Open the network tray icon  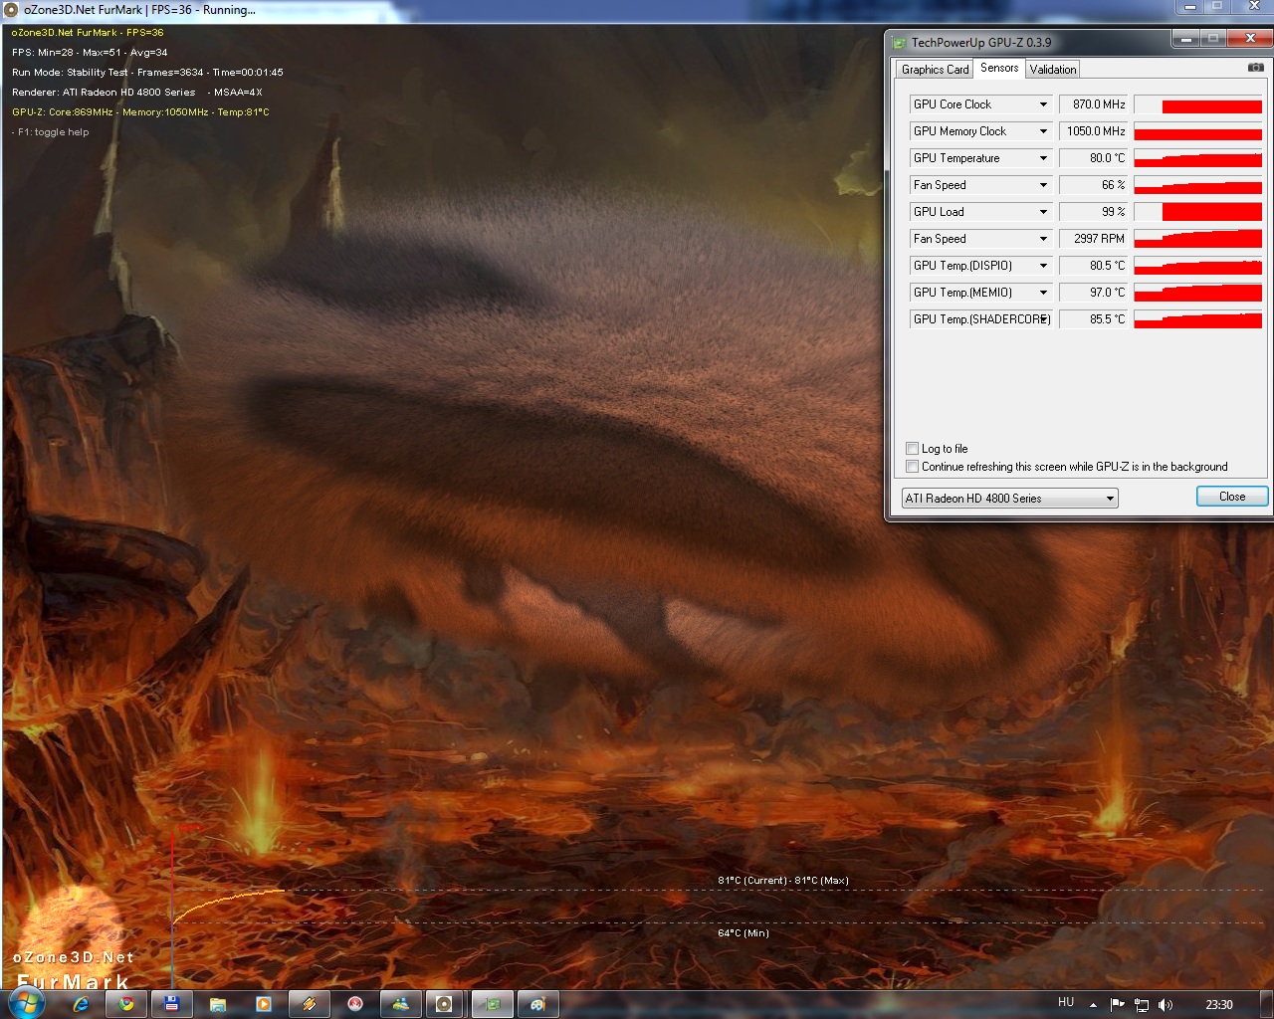(x=1142, y=1005)
